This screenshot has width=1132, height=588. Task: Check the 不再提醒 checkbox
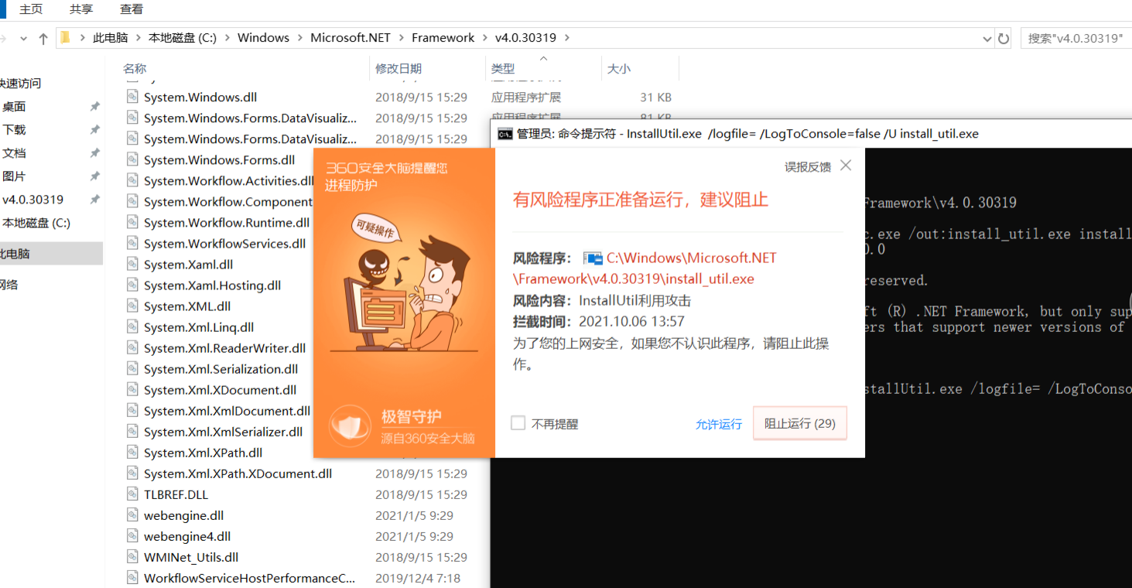pyautogui.click(x=518, y=423)
